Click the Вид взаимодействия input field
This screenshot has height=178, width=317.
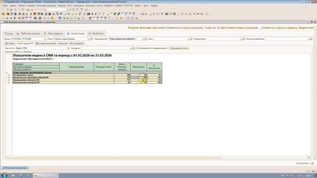pyautogui.click(x=286, y=39)
